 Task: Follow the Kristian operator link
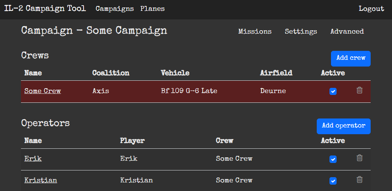[41, 180]
